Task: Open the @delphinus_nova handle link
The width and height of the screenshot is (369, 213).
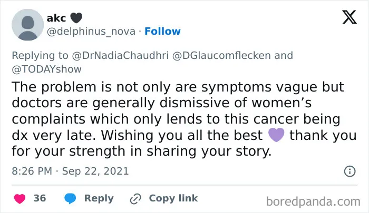Action: (91, 32)
